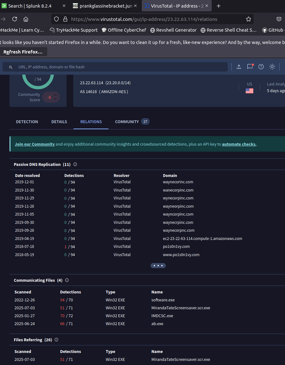
Task: Open the VirusTotal notifications icon
Action: point(250,66)
